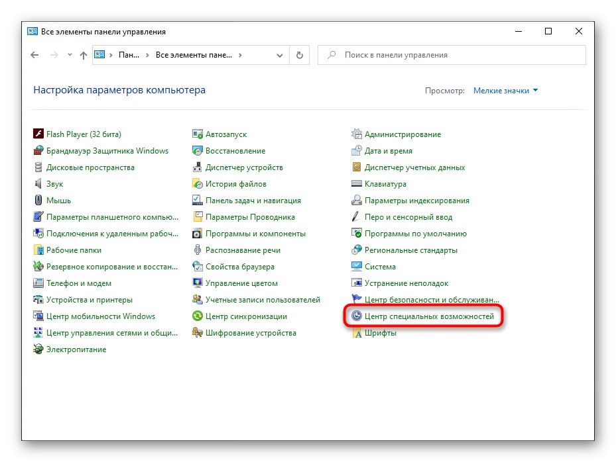
Task: Expand the Мелкие значки view dropdown
Action: pos(505,91)
